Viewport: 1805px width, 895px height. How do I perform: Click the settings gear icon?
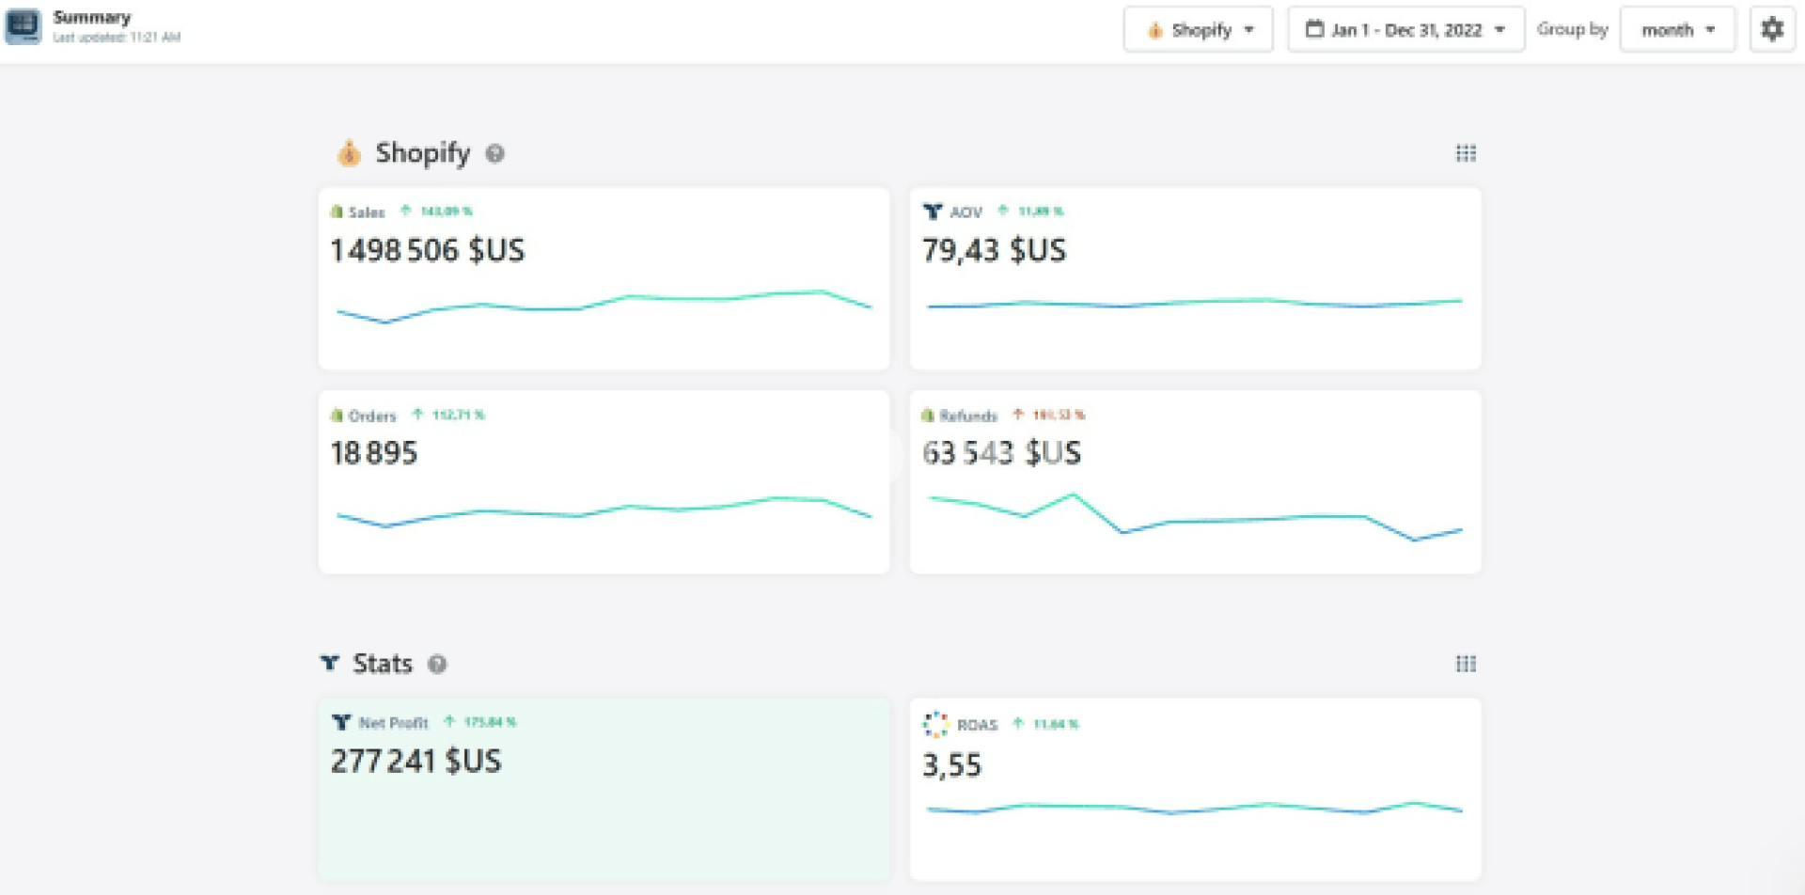(x=1771, y=30)
